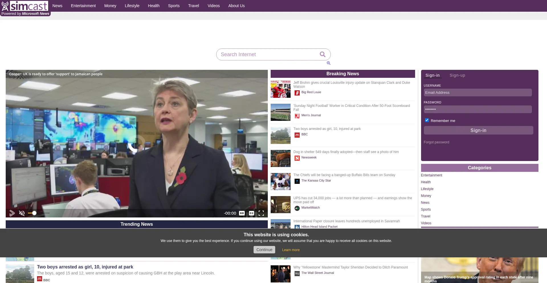Open the Entertainment menu in top navigation
This screenshot has height=283, width=547.
tap(83, 6)
